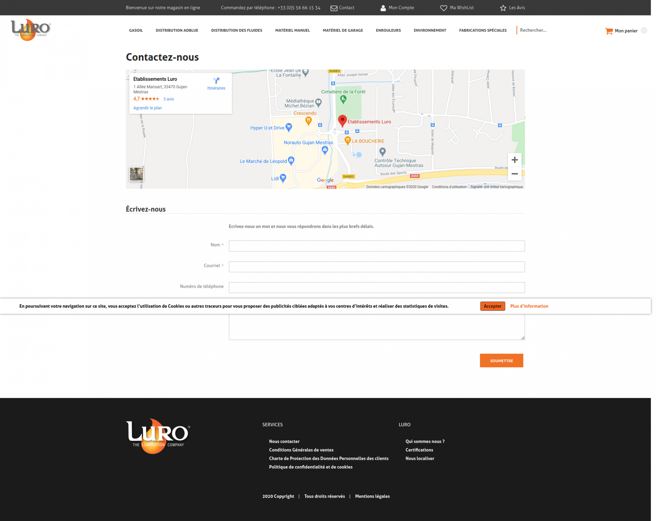Click the Norauto Gujan Mestras marker
Image resolution: width=656 pixels, height=521 pixels.
click(x=325, y=150)
